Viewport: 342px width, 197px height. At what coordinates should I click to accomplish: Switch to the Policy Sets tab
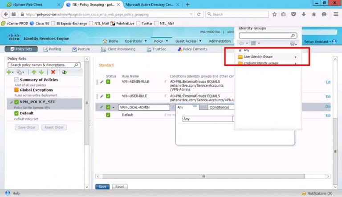(x=21, y=49)
